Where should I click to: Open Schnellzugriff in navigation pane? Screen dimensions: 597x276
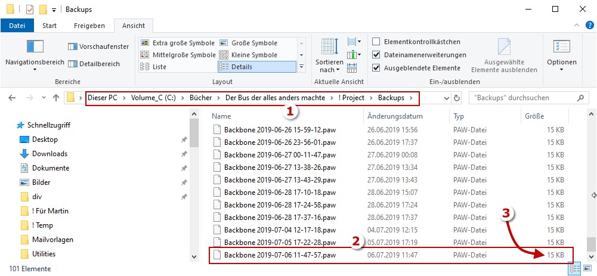pyautogui.click(x=44, y=125)
